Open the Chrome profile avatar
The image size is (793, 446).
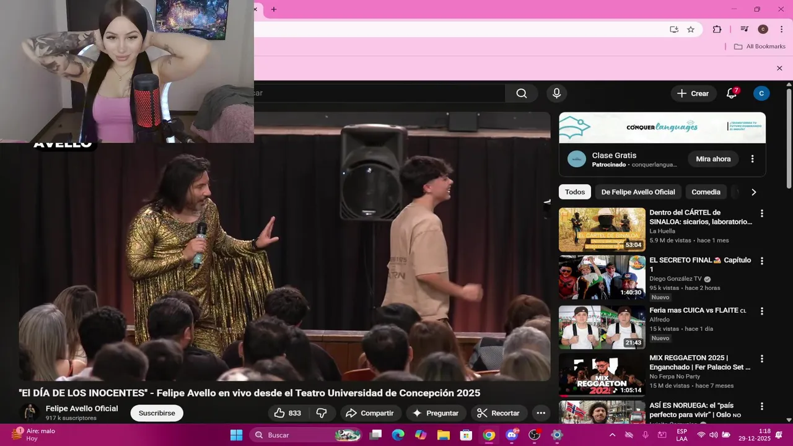763,29
